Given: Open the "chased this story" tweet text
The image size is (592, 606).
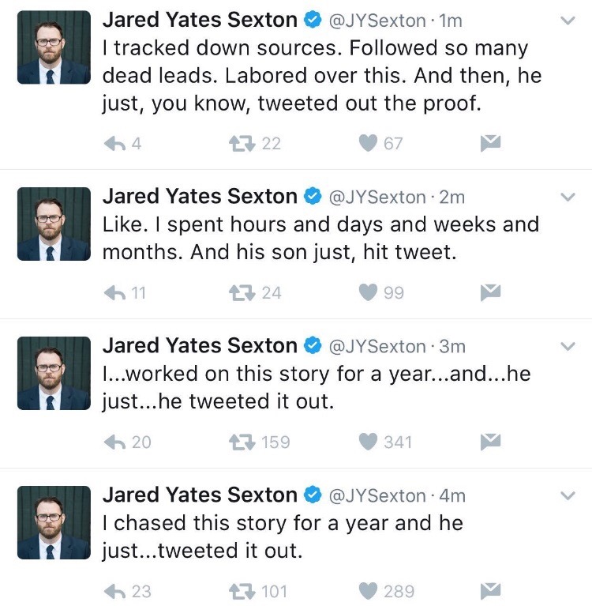Looking at the screenshot, I should 282,536.
